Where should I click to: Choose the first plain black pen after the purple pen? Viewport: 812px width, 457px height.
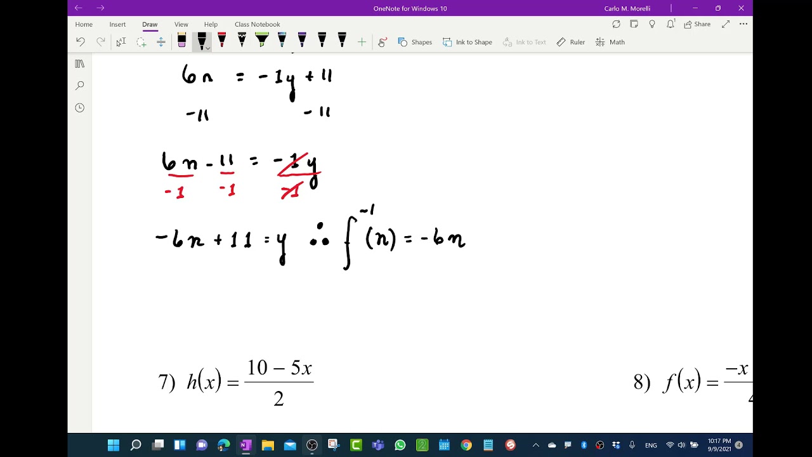(322, 41)
